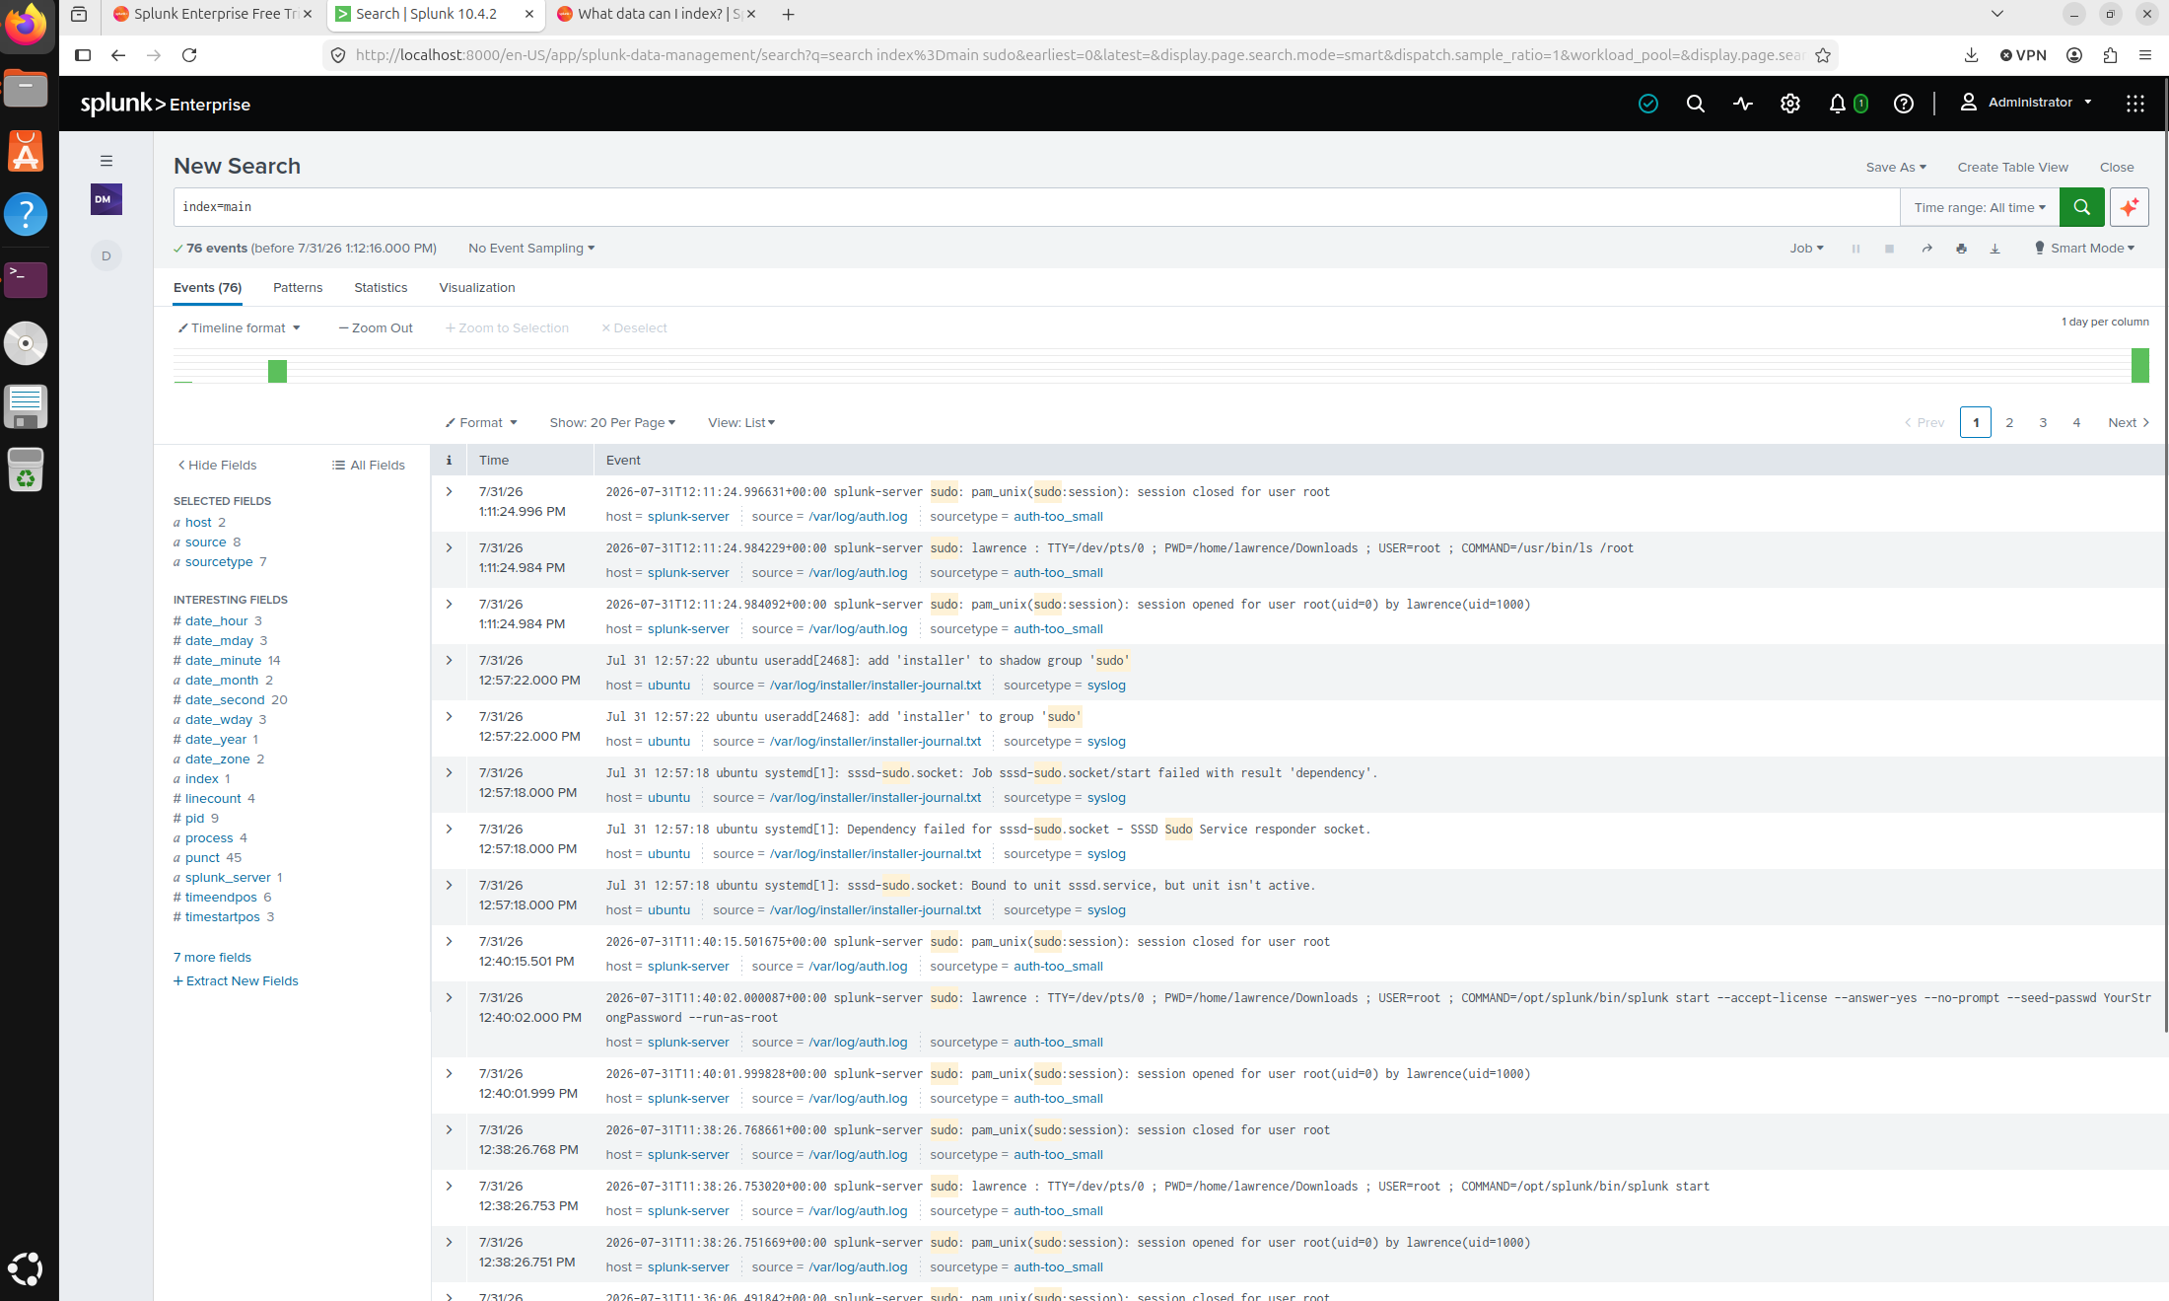This screenshot has height=1301, width=2169.
Task: Expand the 12:38:26.768 PM event row
Action: pyautogui.click(x=449, y=1130)
